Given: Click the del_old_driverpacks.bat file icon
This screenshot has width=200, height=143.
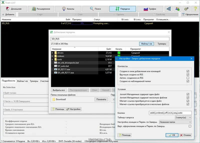Looking at the screenshot, I should [55, 63].
